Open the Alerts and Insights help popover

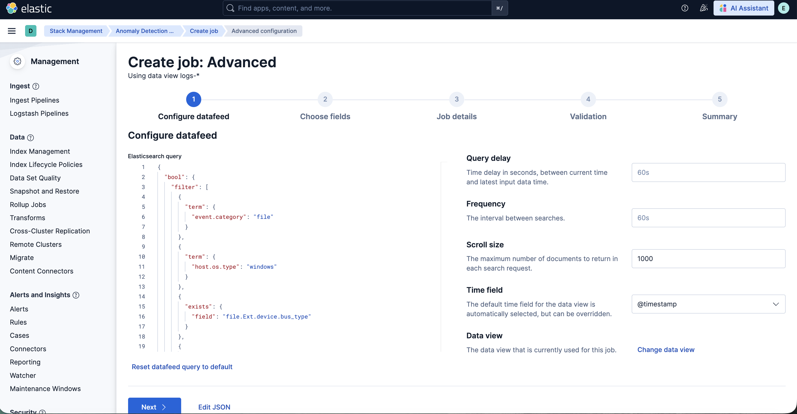[76, 295]
